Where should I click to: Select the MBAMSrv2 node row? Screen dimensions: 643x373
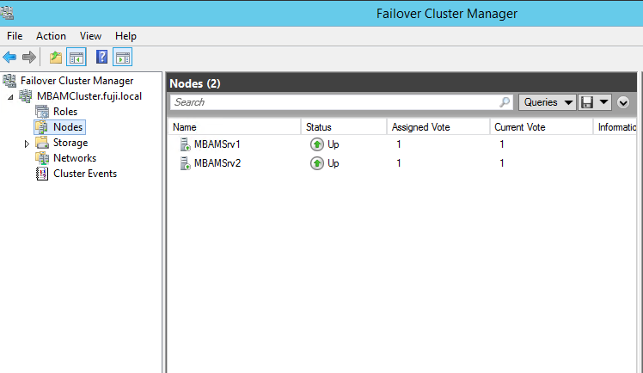point(217,163)
